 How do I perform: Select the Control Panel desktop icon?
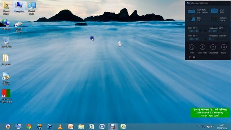pos(31,8)
